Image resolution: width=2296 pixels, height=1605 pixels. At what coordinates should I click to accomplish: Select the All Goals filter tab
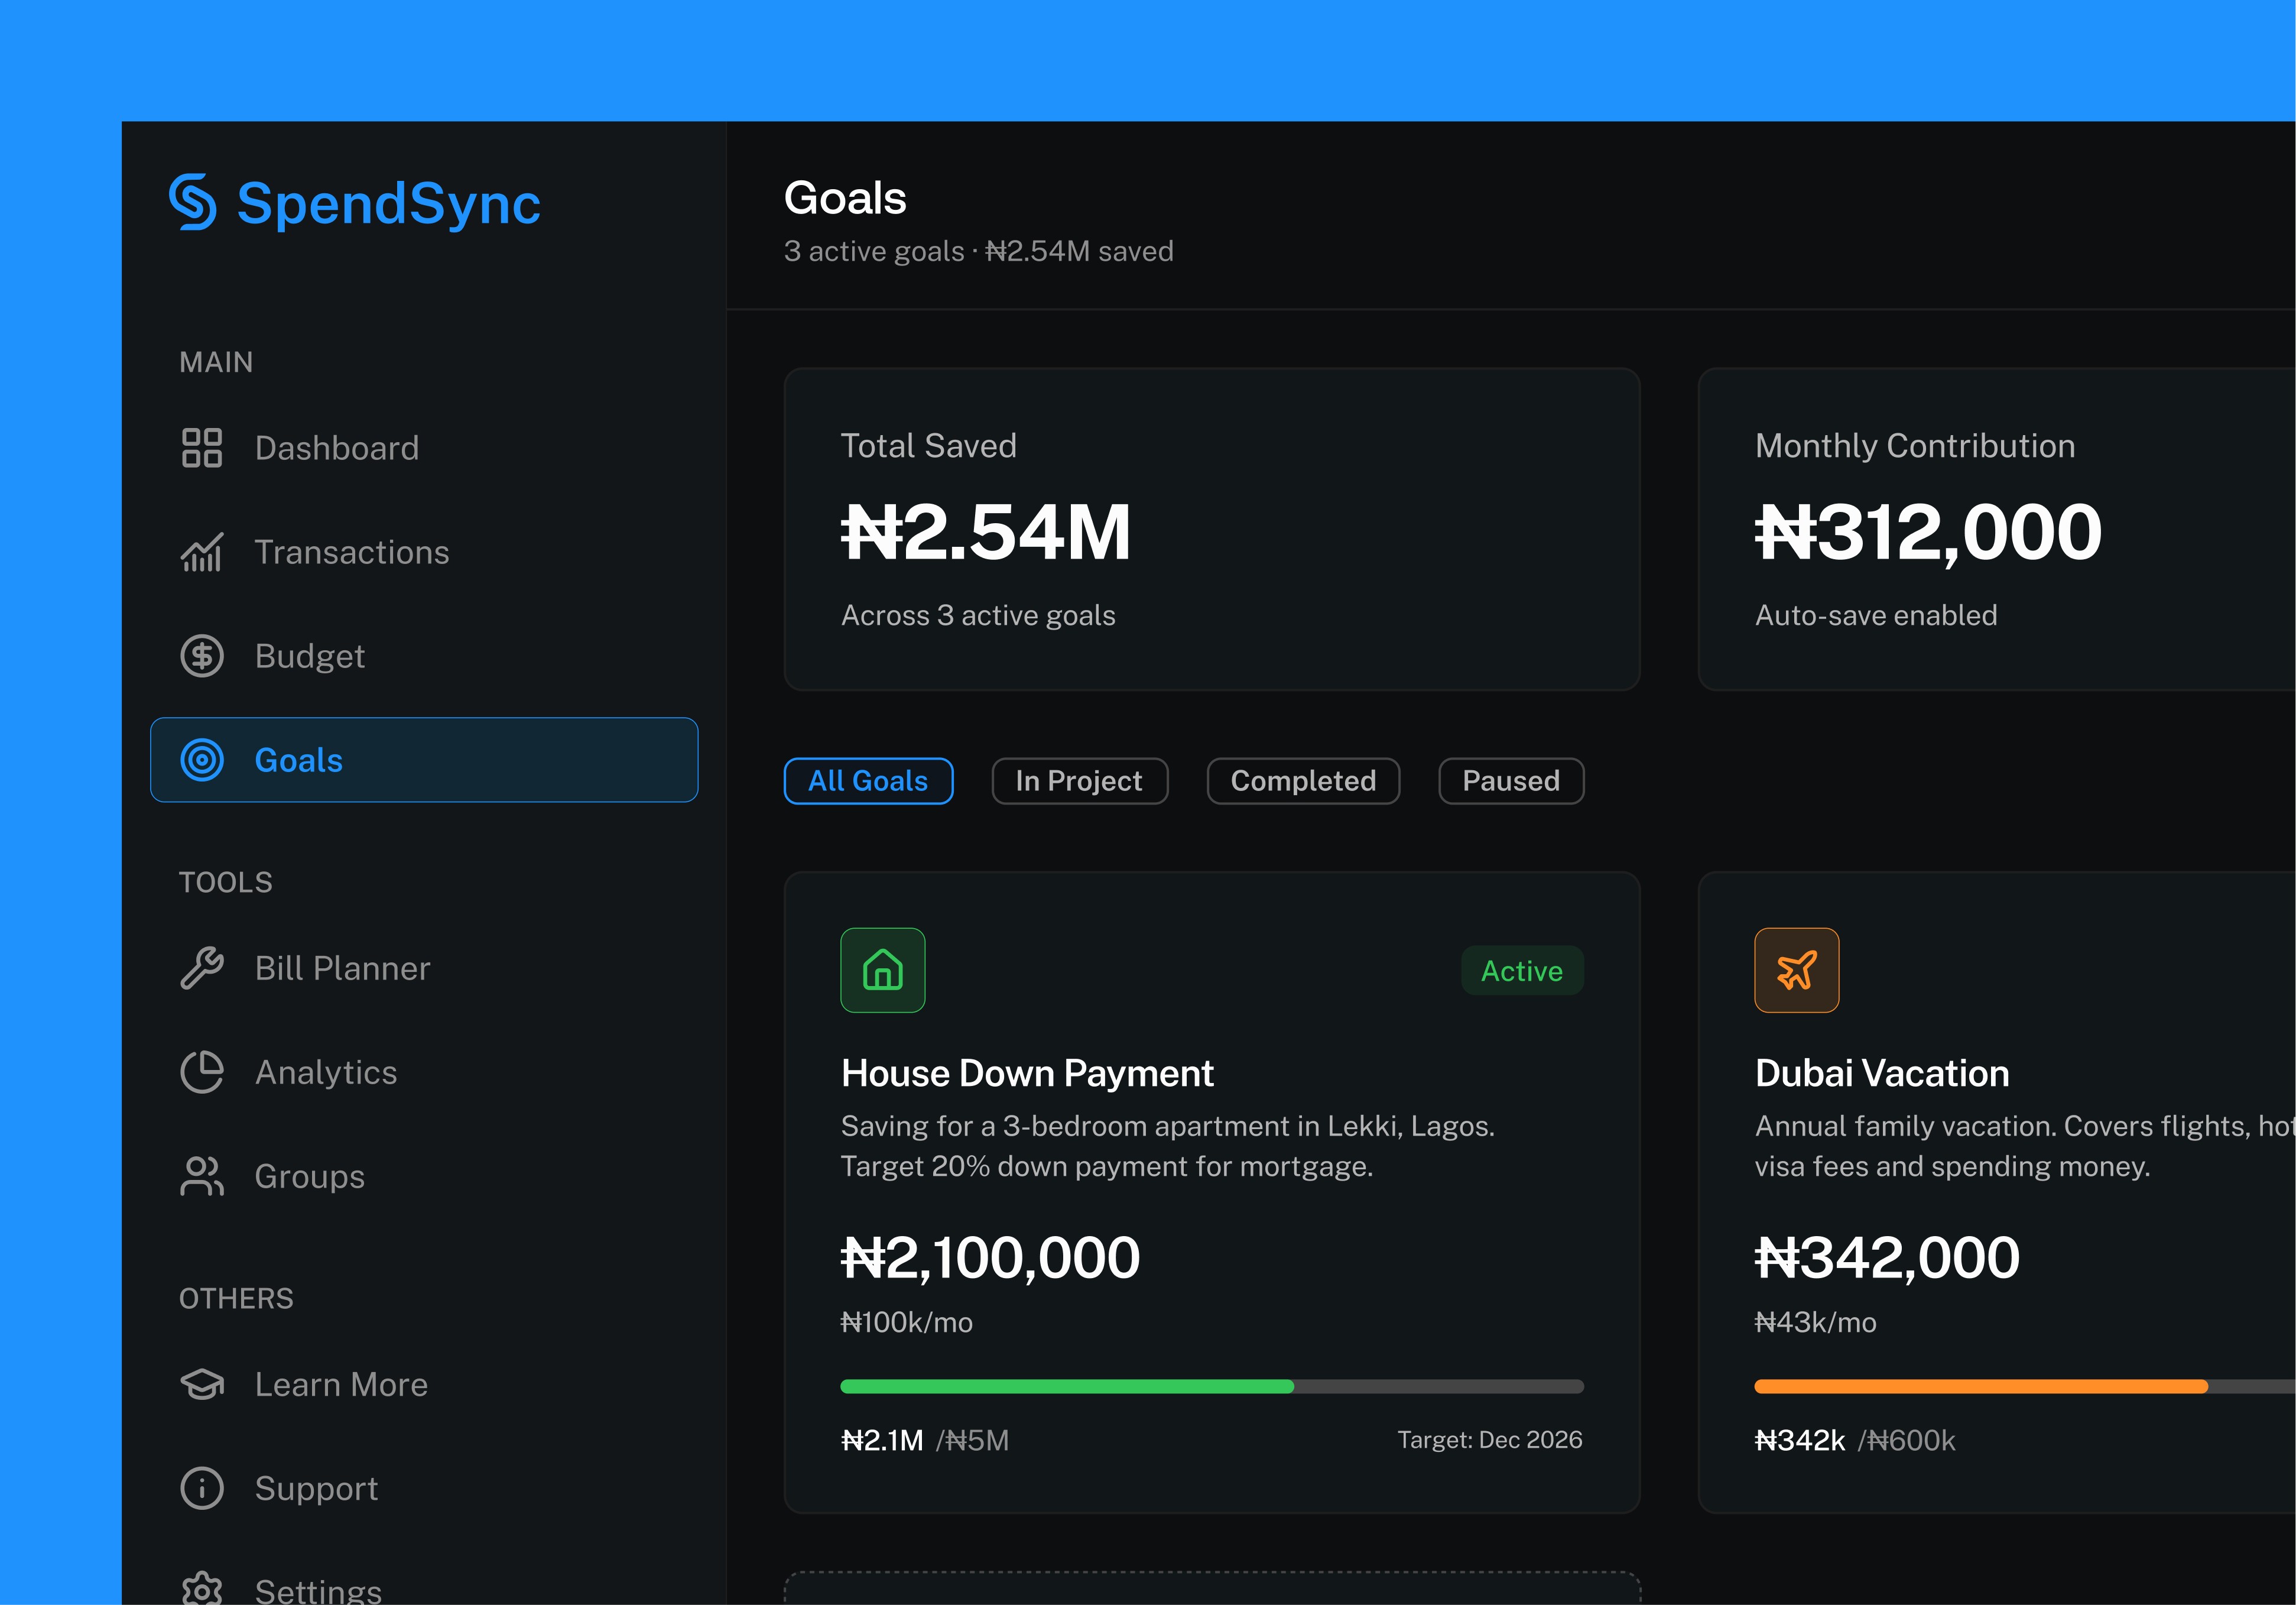[x=868, y=781]
